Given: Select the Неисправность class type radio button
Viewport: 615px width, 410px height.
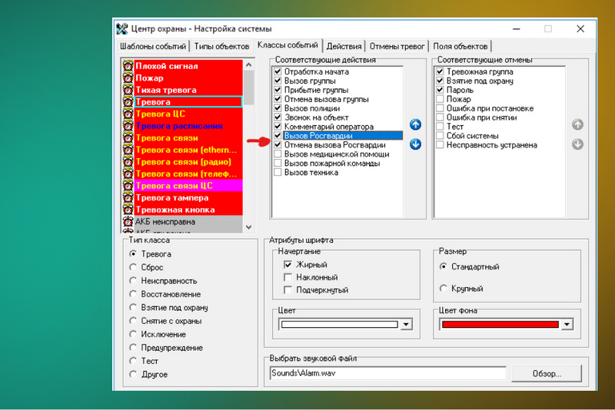Looking at the screenshot, I should point(134,281).
